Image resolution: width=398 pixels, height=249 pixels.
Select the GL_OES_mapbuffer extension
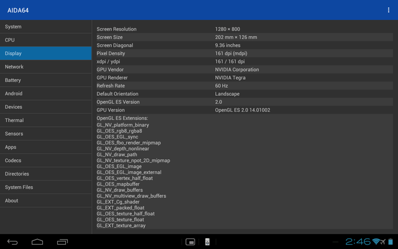[118, 184]
